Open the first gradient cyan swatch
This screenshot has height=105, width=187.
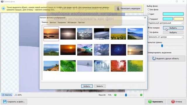[168, 19]
